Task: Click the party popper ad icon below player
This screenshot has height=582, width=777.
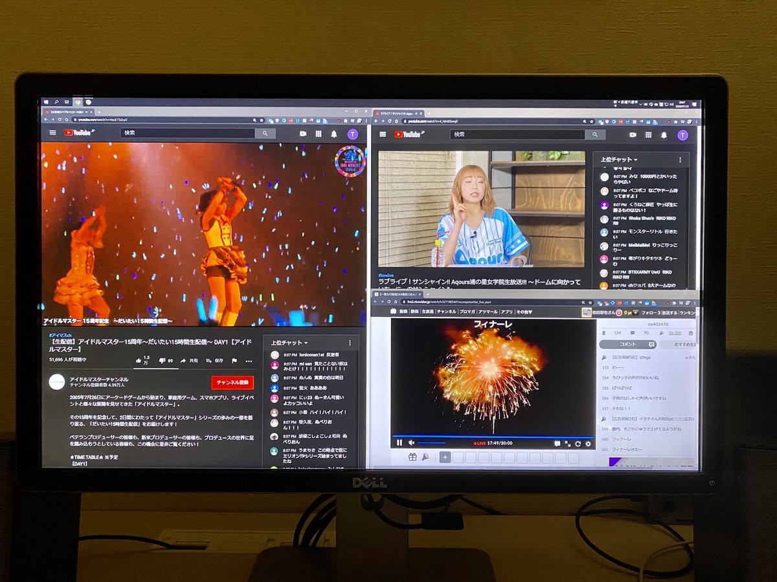Action: [x=425, y=458]
